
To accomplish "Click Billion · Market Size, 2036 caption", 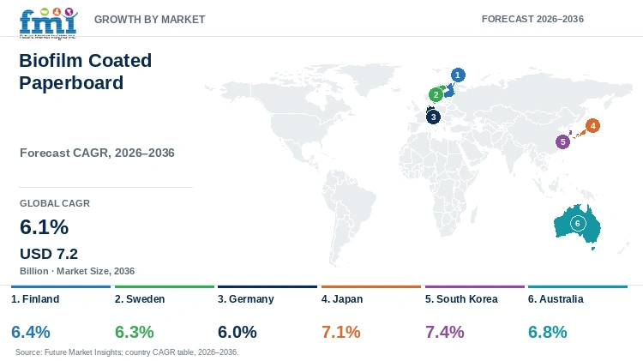I will click(77, 271).
